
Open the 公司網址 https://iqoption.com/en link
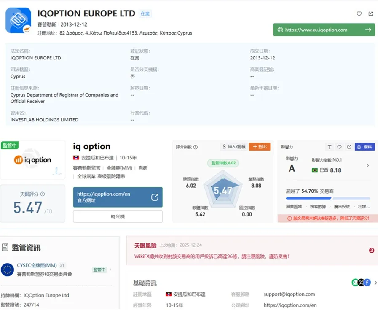coord(290,305)
